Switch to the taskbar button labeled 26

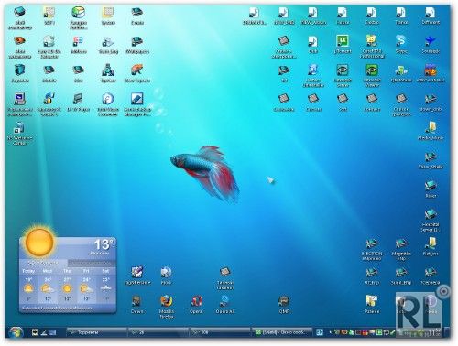click(x=158, y=332)
